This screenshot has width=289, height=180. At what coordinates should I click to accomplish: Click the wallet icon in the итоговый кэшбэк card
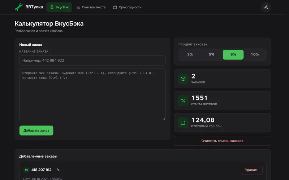pos(183,123)
